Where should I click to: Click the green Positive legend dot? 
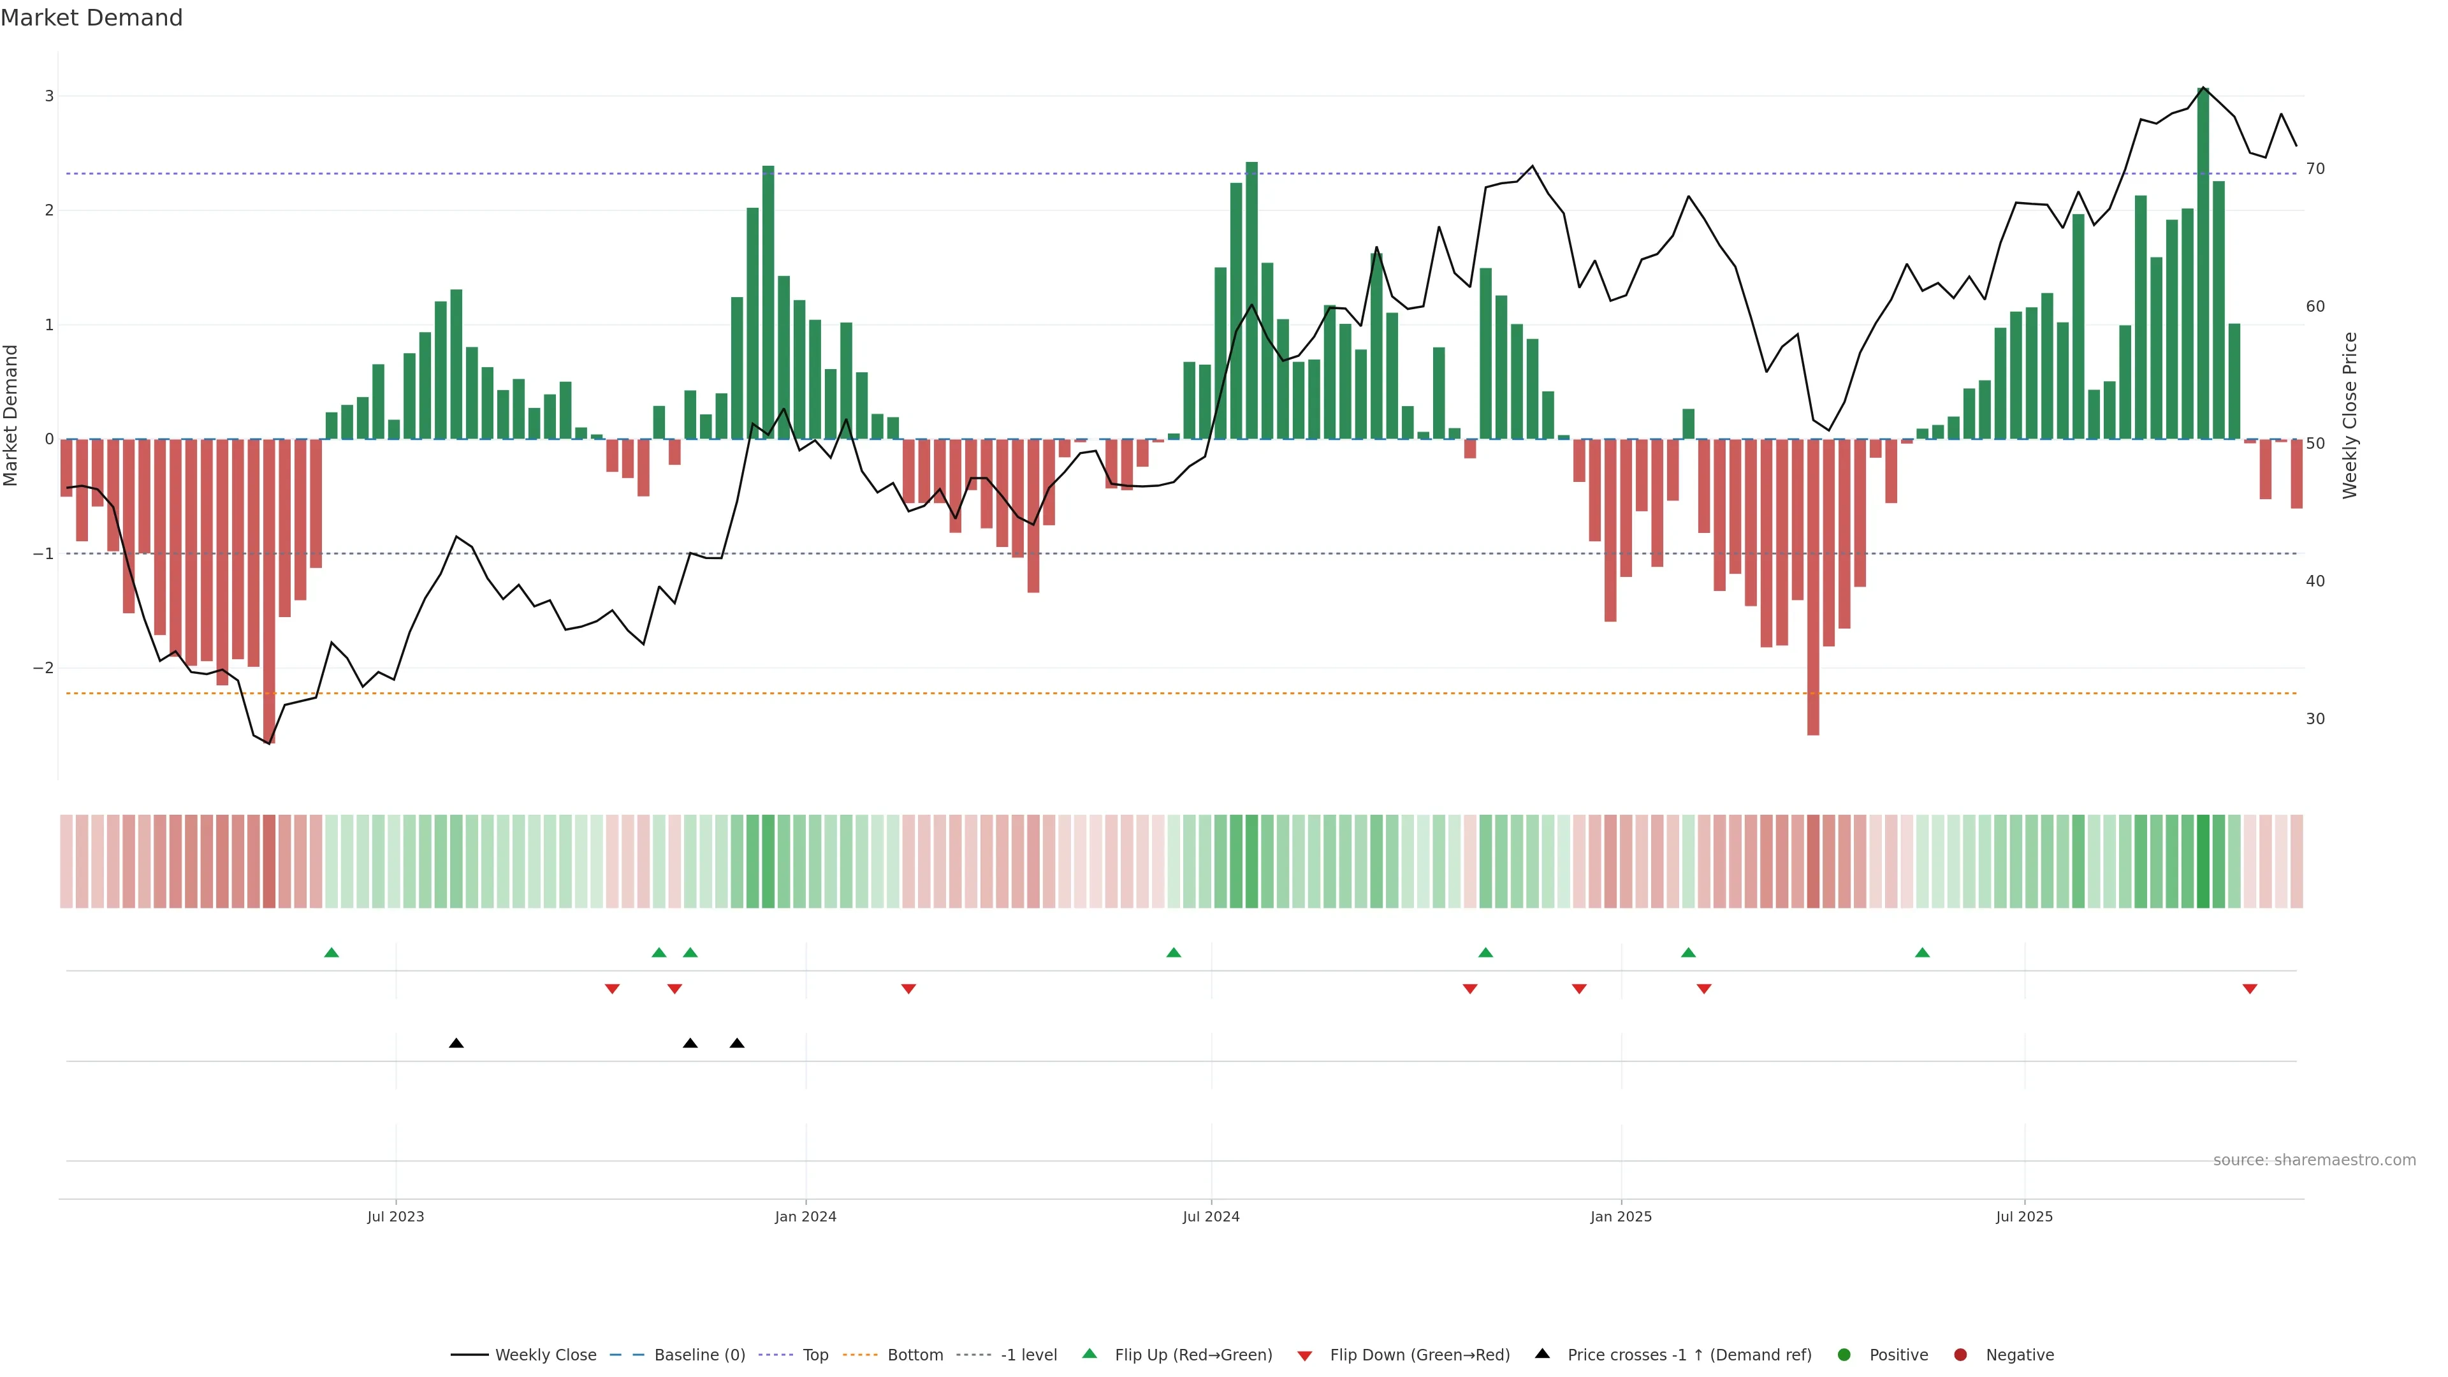point(1844,1355)
